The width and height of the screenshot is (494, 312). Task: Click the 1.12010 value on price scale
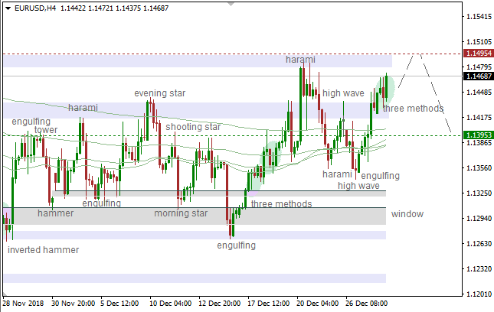478,294
